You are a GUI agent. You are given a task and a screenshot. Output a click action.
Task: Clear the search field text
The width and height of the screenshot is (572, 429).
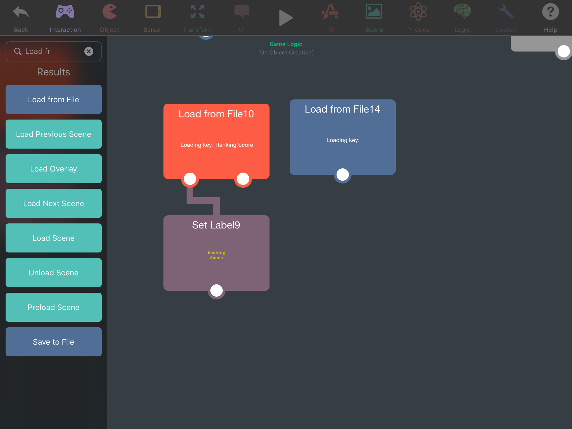[89, 51]
